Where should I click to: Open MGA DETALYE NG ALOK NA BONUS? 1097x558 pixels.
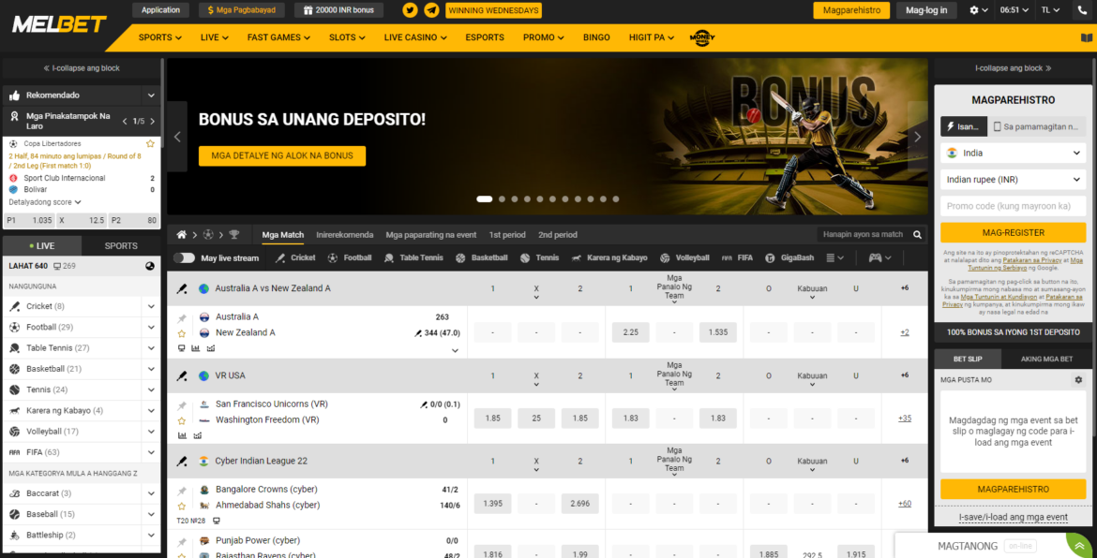(x=282, y=155)
